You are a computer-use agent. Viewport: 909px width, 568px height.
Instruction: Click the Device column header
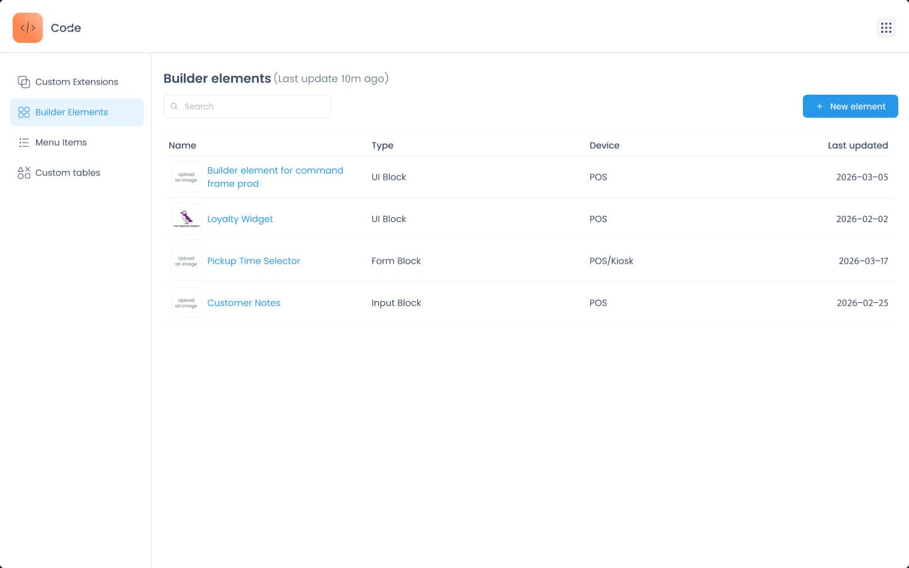click(604, 145)
